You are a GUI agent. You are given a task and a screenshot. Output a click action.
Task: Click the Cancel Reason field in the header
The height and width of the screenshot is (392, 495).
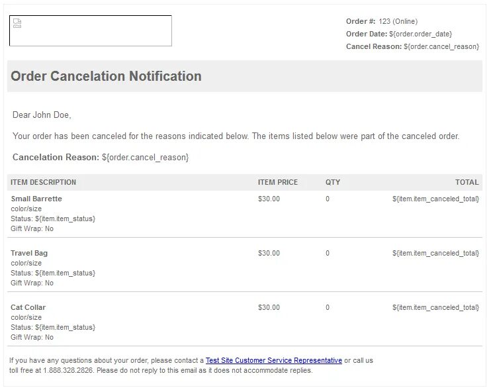(412, 46)
